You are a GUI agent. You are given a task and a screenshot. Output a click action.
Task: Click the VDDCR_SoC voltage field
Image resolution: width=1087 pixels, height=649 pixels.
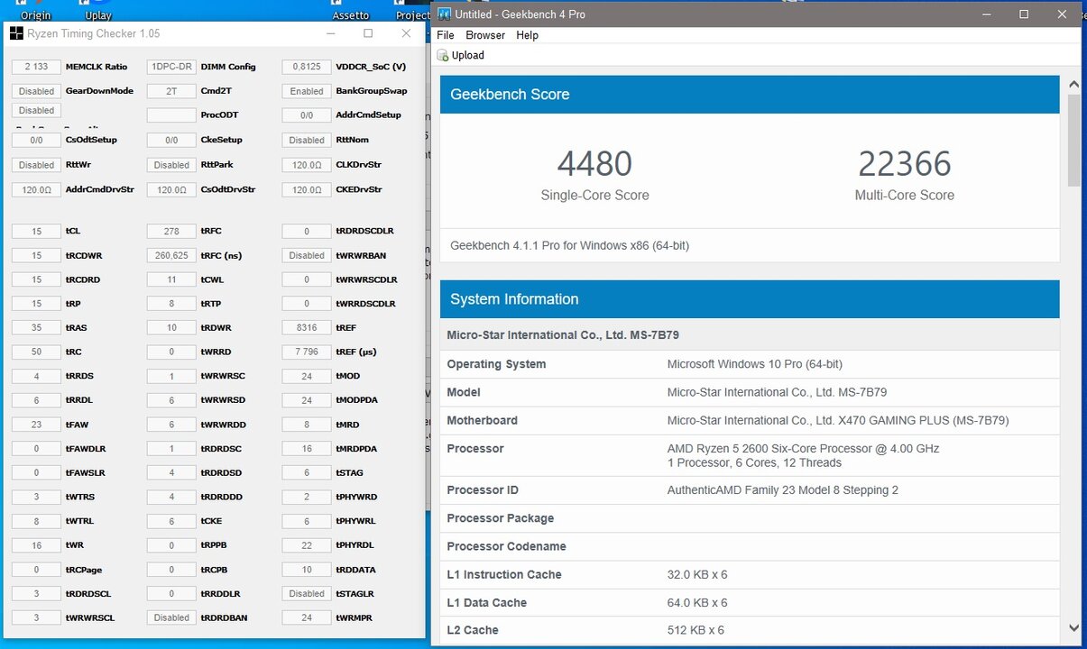[307, 67]
